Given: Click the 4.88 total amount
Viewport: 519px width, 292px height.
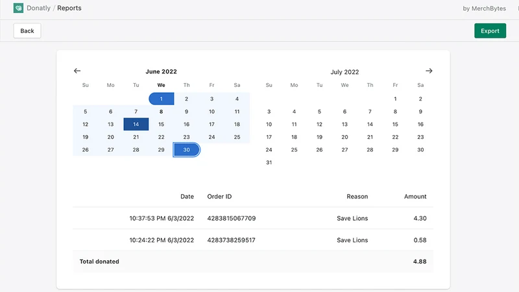Looking at the screenshot, I should (420, 262).
